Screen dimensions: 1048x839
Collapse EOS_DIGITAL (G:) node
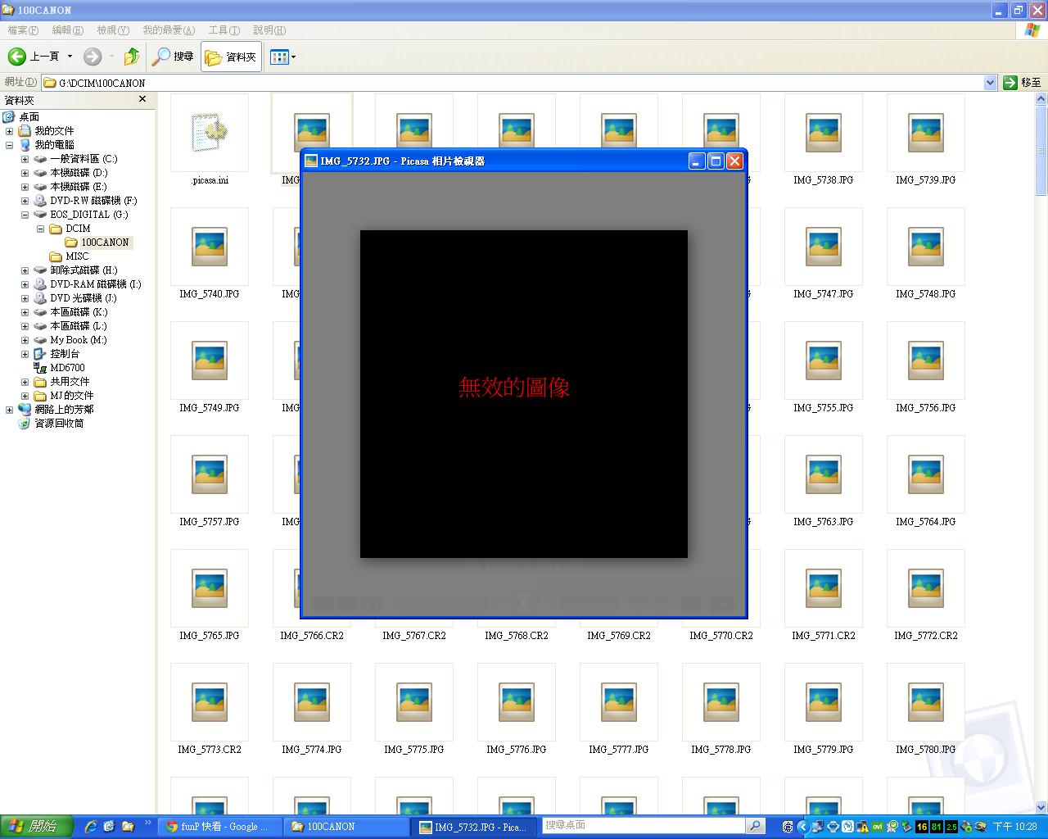point(25,215)
